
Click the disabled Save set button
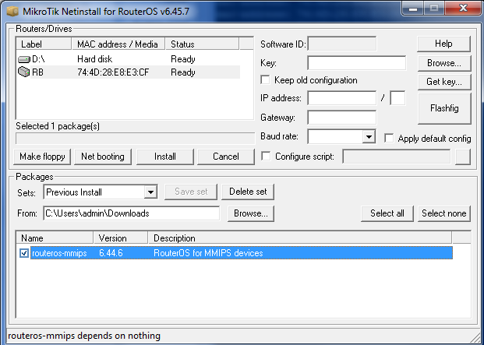[191, 192]
